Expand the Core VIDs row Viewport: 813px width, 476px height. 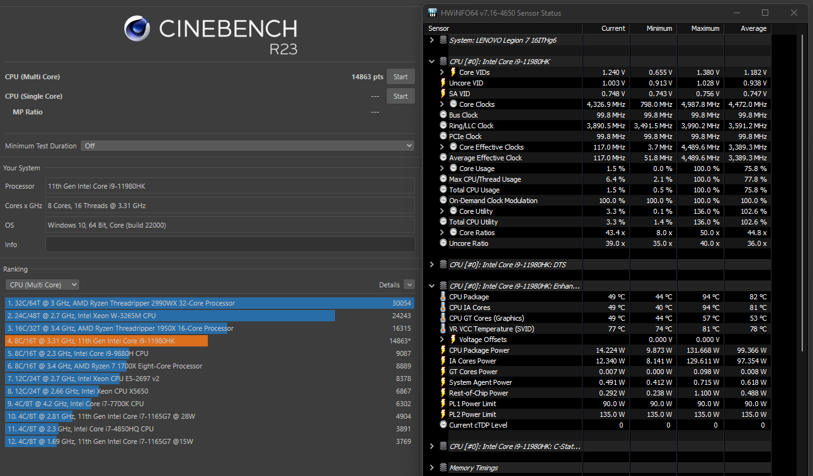[x=442, y=72]
